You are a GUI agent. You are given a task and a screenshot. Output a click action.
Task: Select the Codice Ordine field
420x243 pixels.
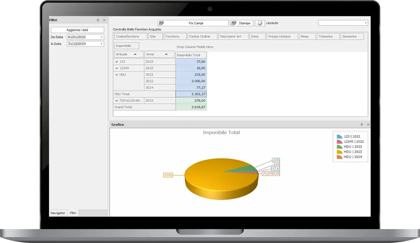click(x=202, y=37)
